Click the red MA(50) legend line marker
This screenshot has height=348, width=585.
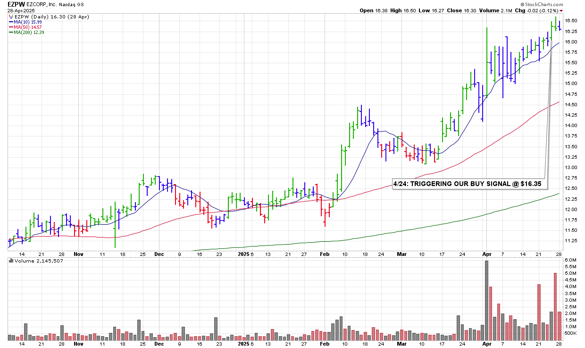point(11,27)
